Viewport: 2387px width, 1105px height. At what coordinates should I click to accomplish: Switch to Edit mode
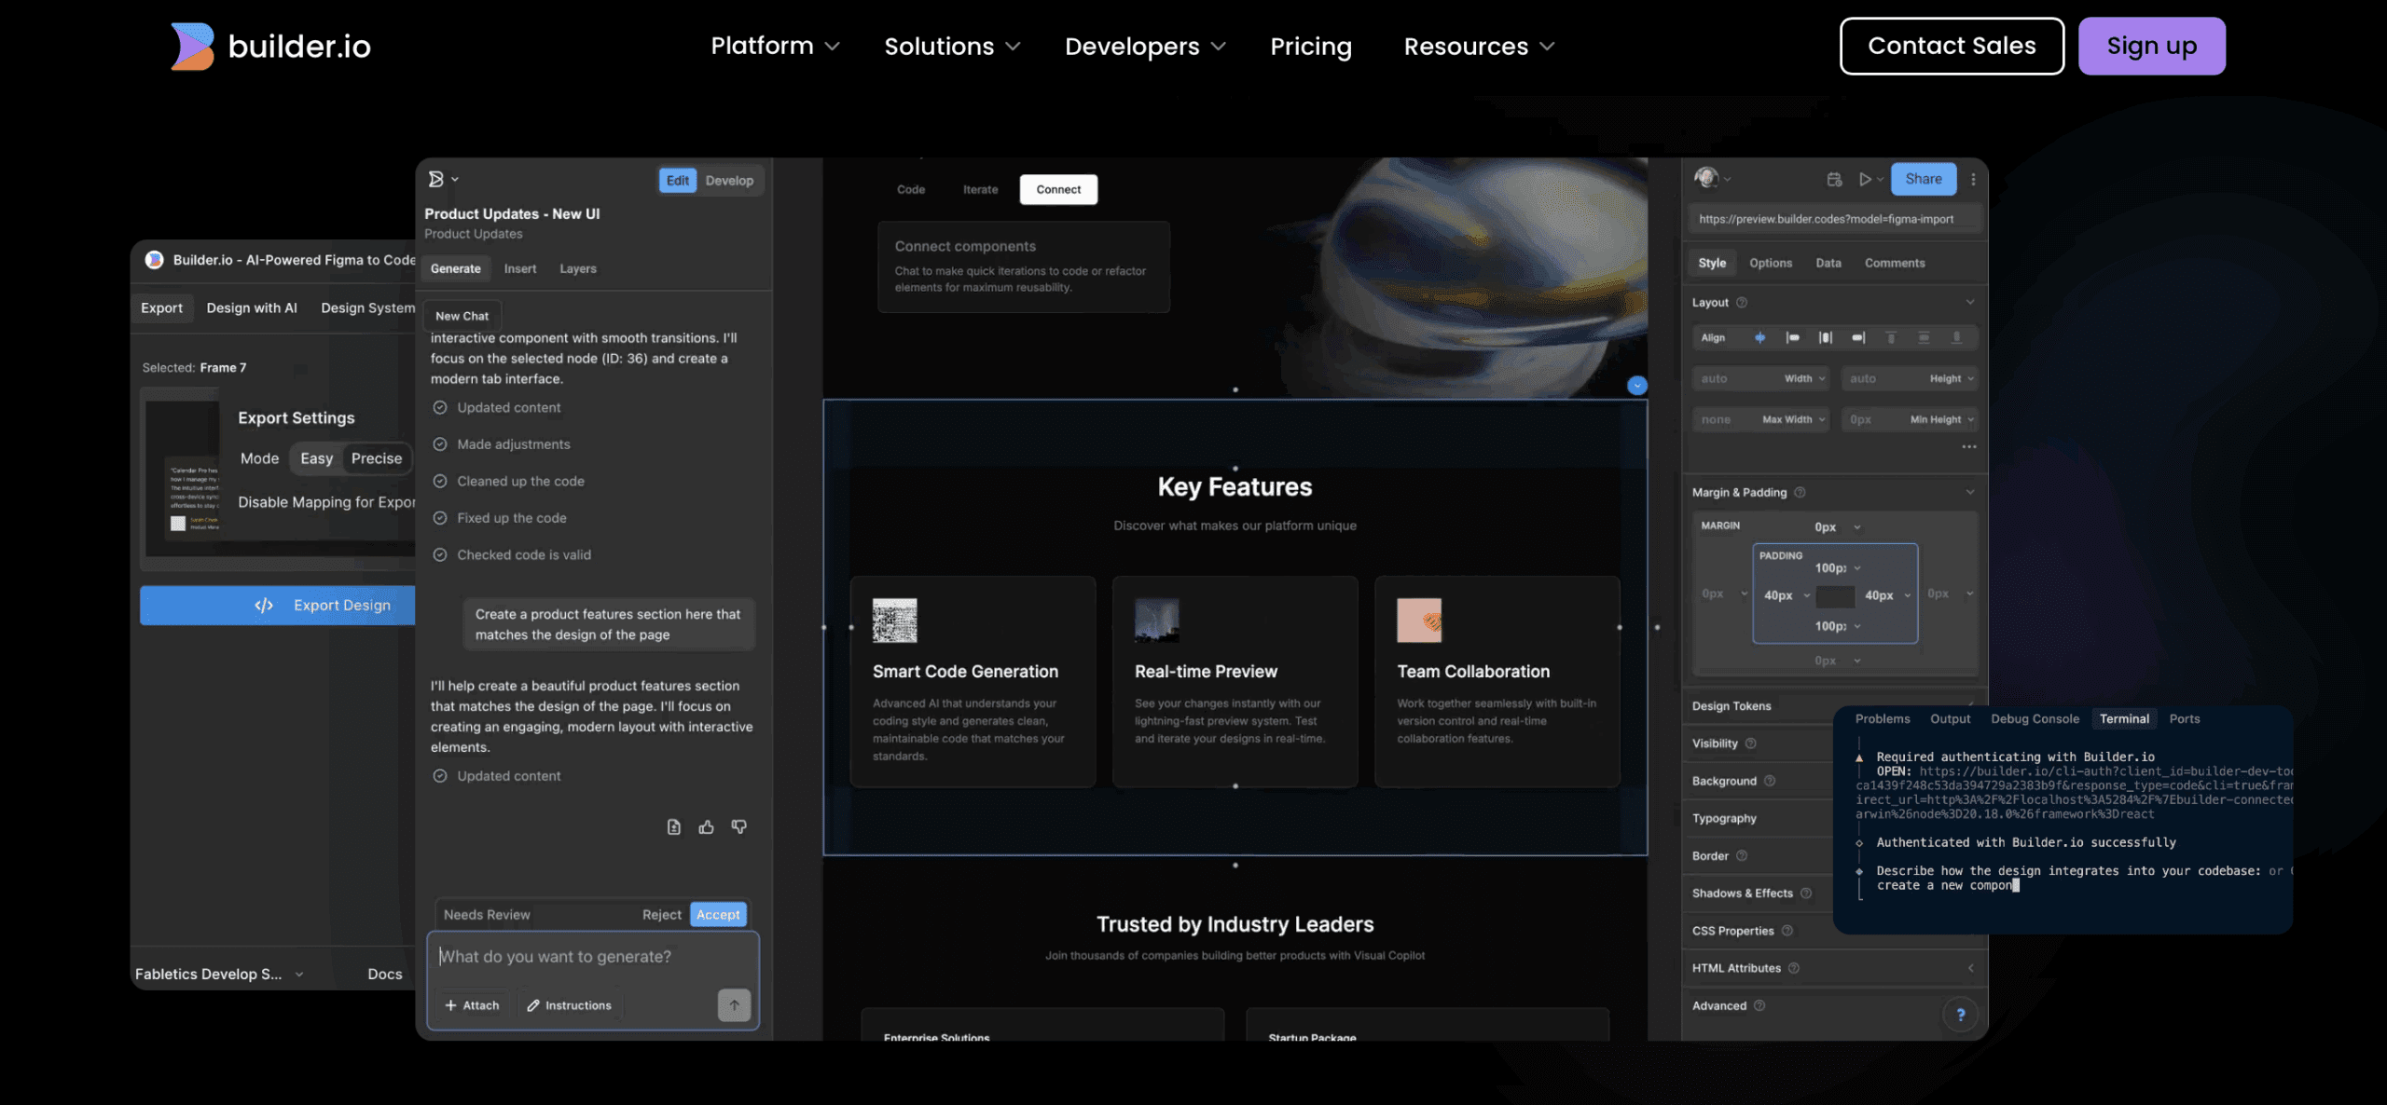point(678,181)
